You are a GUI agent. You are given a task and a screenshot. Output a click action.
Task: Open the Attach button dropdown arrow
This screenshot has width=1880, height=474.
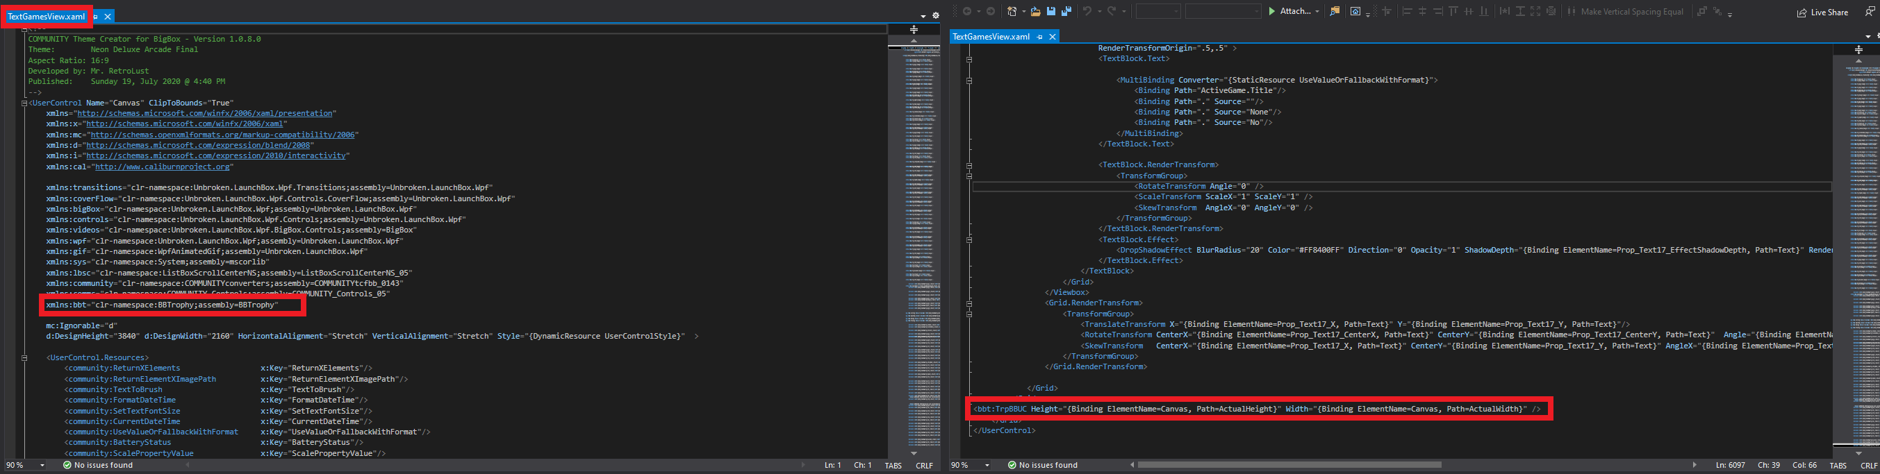pyautogui.click(x=1317, y=12)
